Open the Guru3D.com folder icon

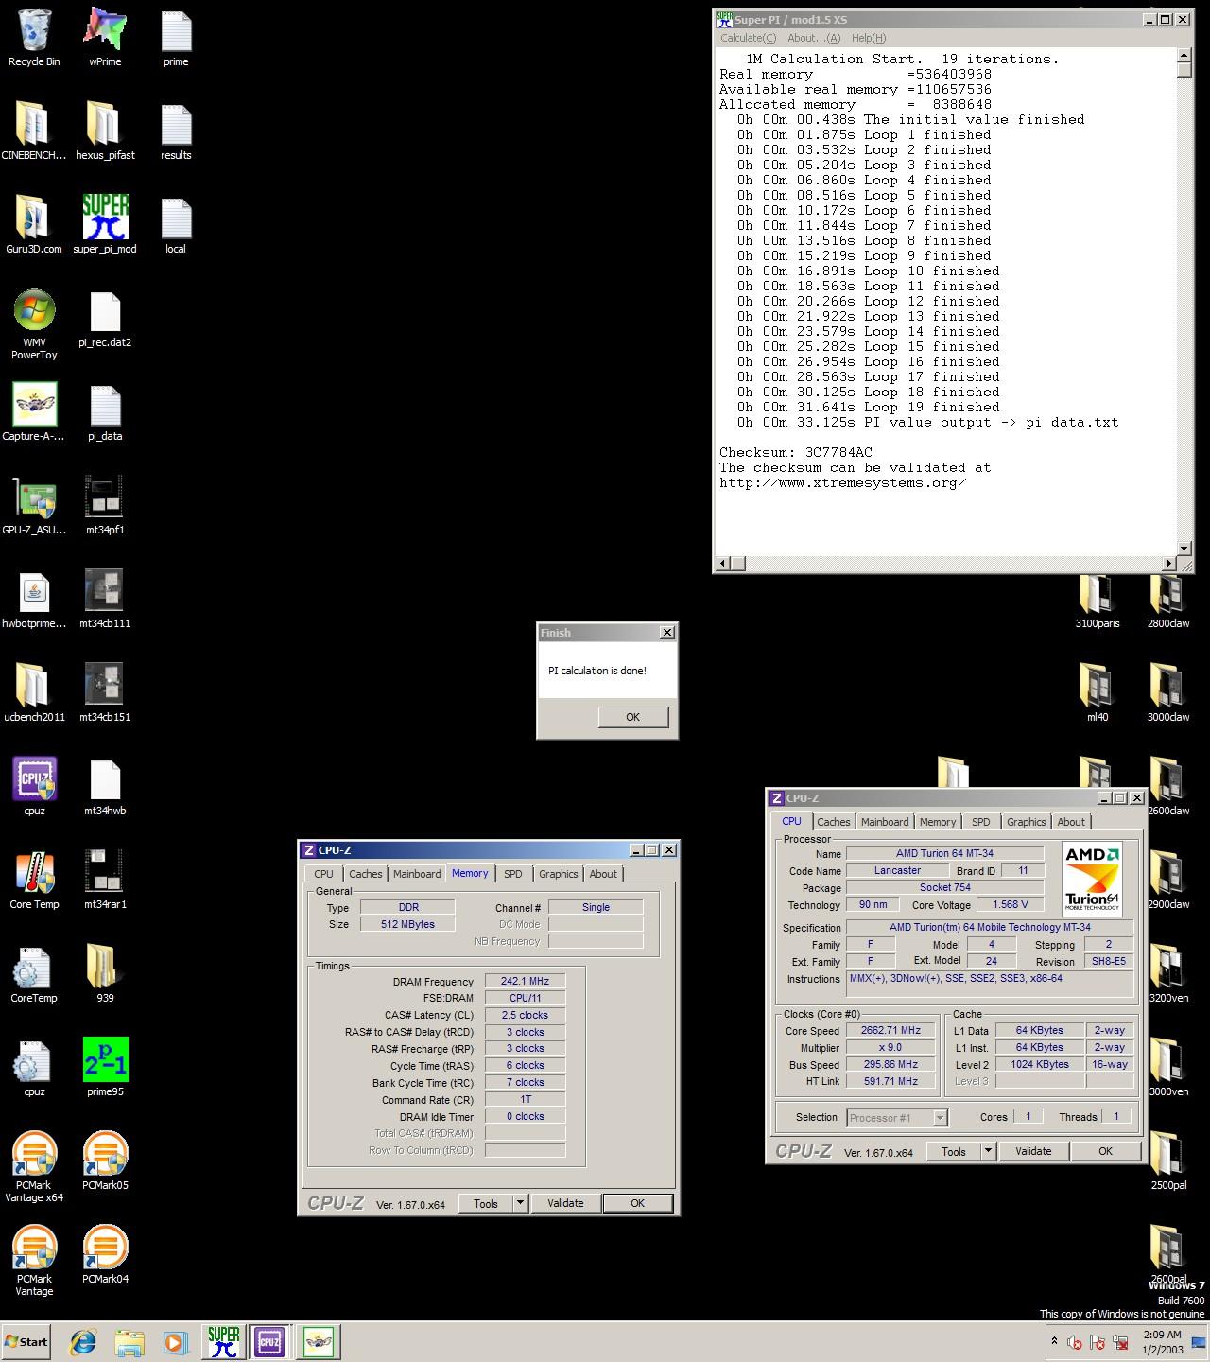[34, 224]
